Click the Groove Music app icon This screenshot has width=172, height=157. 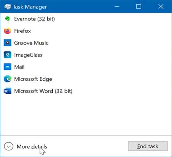coord(8,43)
